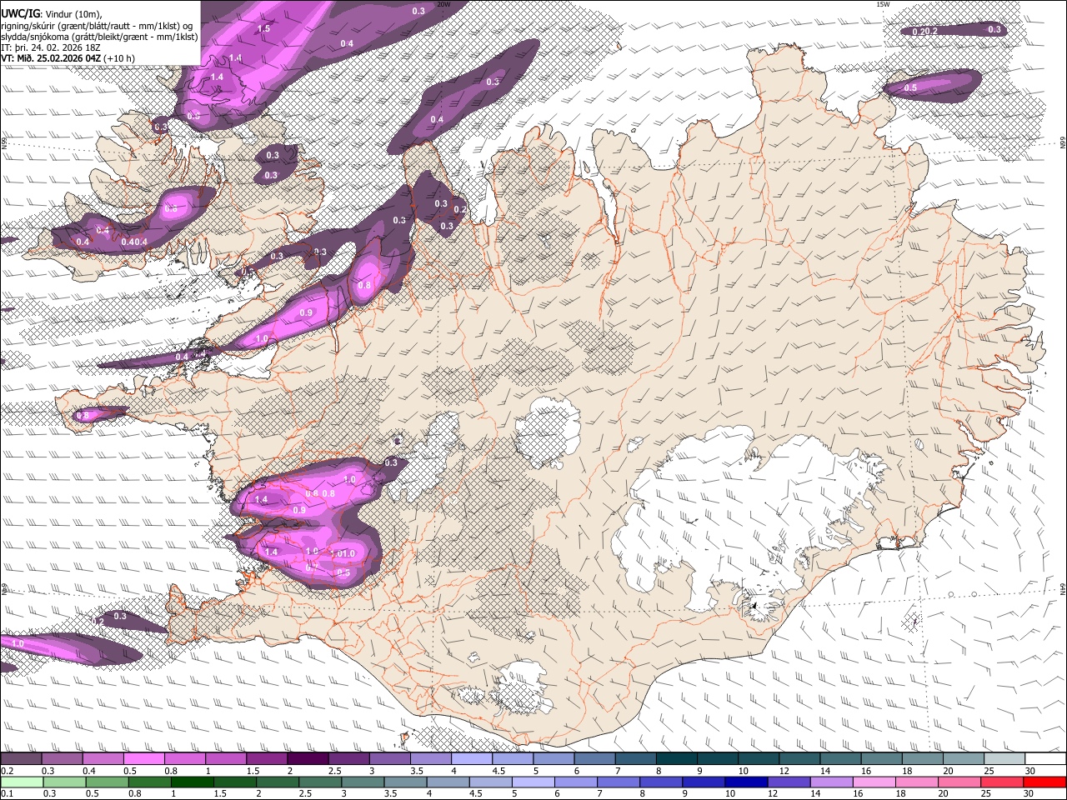This screenshot has height=800, width=1067.
Task: Pick the snowfall swatch starting at 0.8
Action: [x=184, y=758]
